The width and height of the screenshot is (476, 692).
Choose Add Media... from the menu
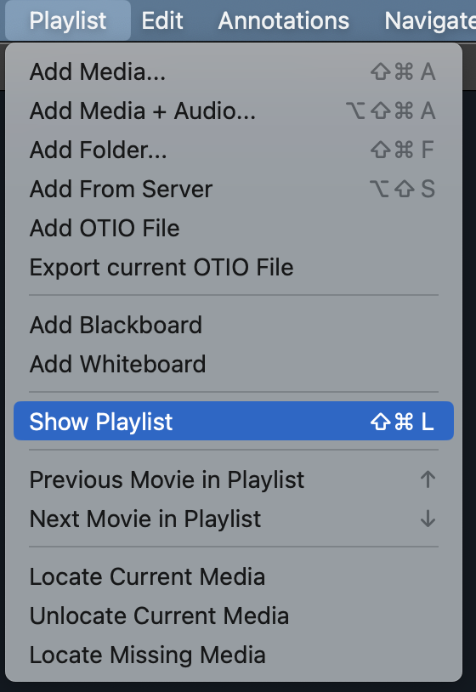234,71
